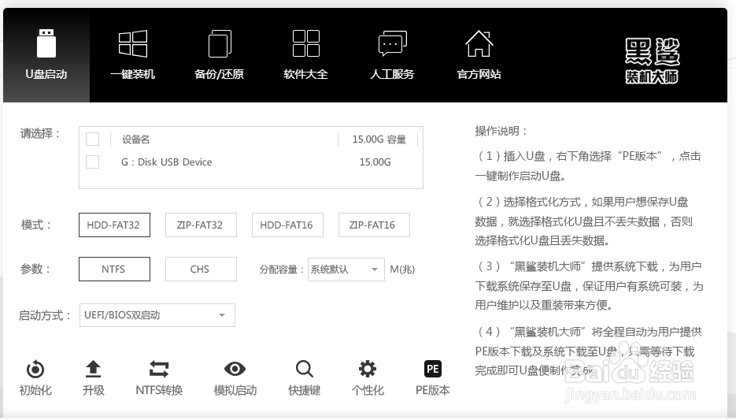Image resolution: width=736 pixels, height=420 pixels.
Task: Open 人工服务 customer support tab
Action: tap(392, 55)
